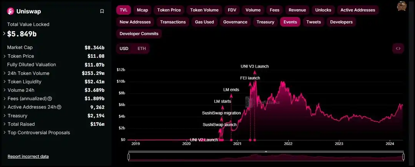Switch chart denomination to ETH

coord(141,49)
